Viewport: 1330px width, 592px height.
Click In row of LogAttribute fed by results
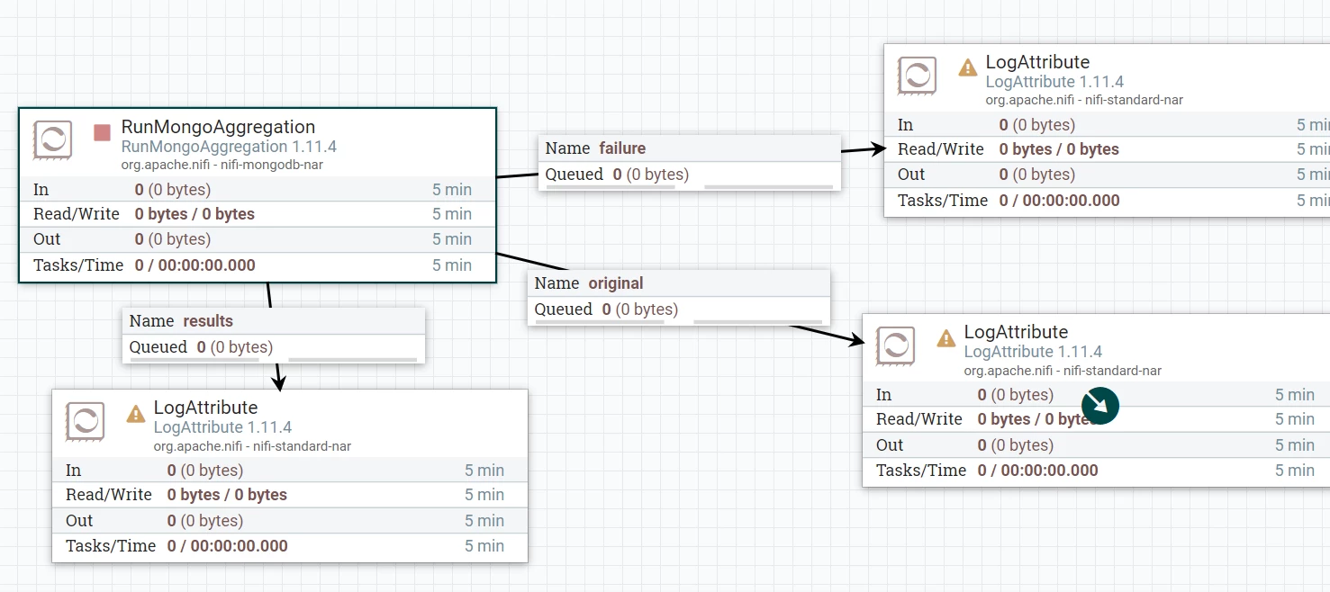click(x=290, y=471)
